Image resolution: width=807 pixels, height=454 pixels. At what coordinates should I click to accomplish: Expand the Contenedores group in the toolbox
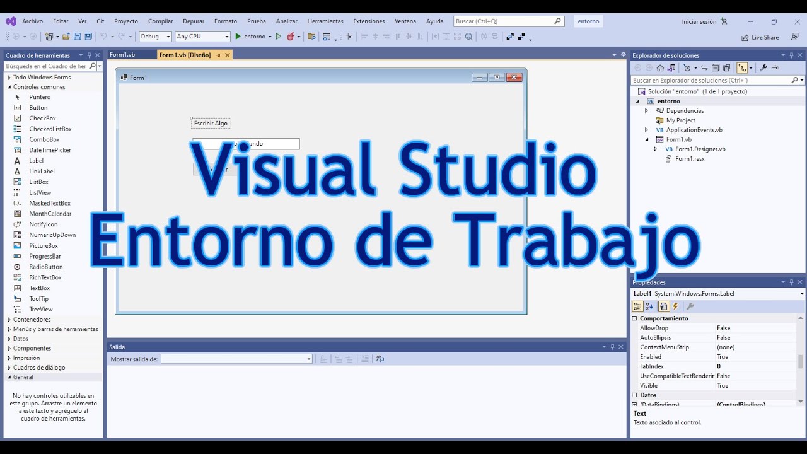point(9,320)
